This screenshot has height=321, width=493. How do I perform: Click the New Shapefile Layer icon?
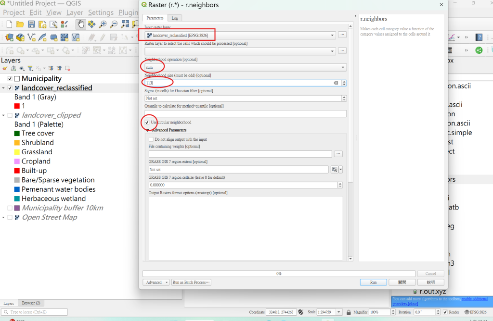(x=31, y=37)
